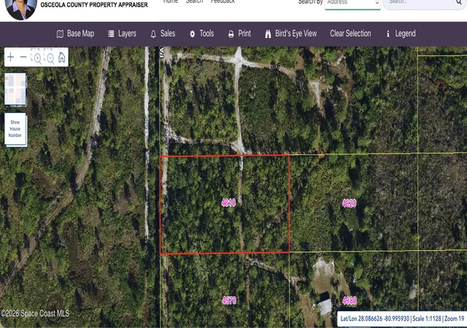Click the Legend info icon
467x328 pixels.
tap(387, 34)
